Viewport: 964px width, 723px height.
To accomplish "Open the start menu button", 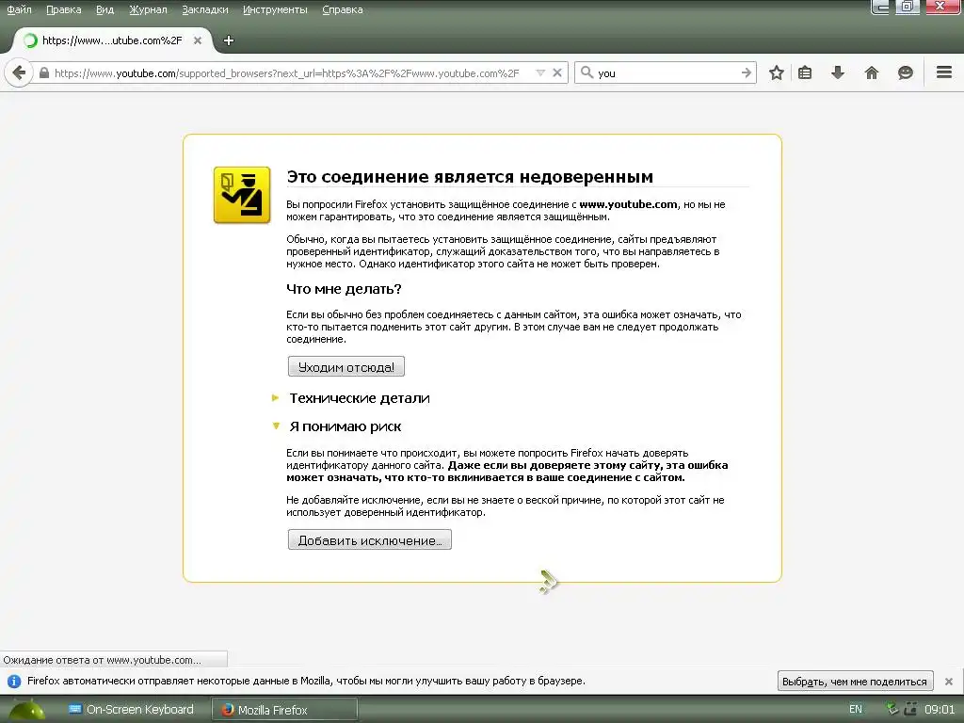I will click(x=26, y=710).
